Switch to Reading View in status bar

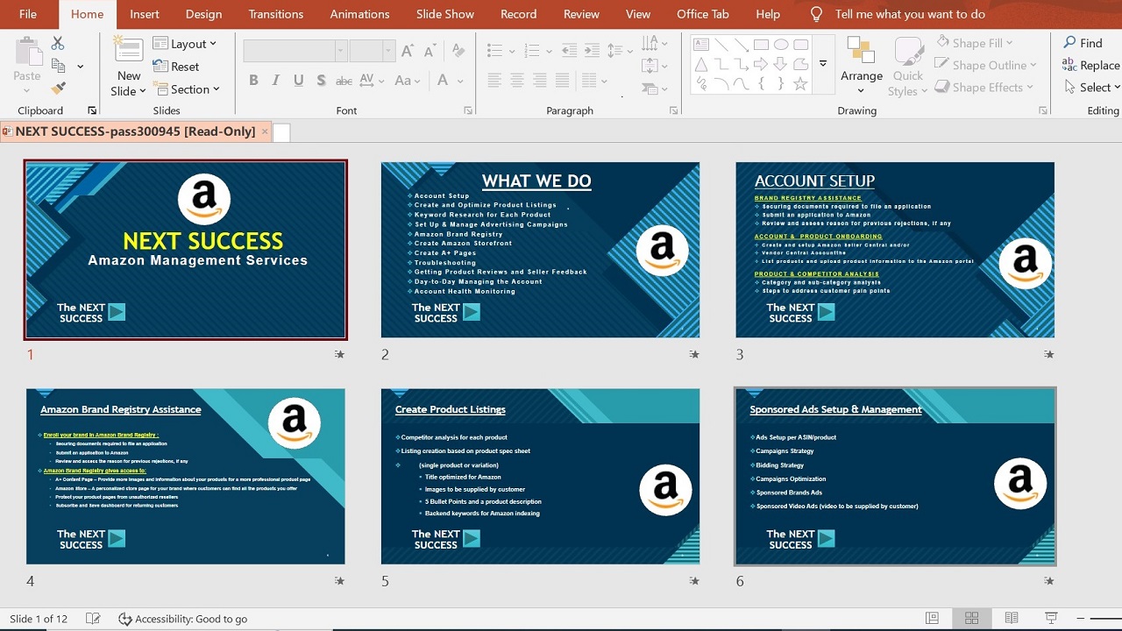coord(1011,619)
